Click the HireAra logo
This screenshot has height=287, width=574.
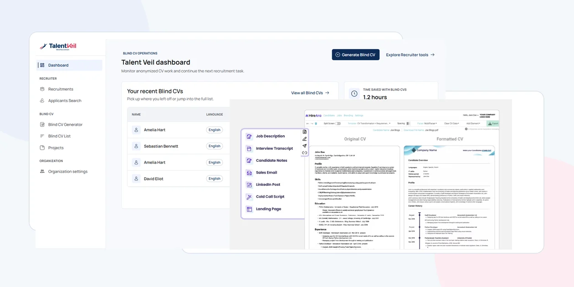[x=313, y=116]
